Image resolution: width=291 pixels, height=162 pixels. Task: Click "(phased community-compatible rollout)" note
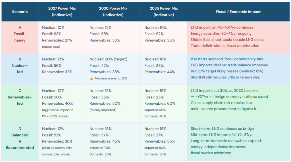pyautogui.click(x=58, y=151)
